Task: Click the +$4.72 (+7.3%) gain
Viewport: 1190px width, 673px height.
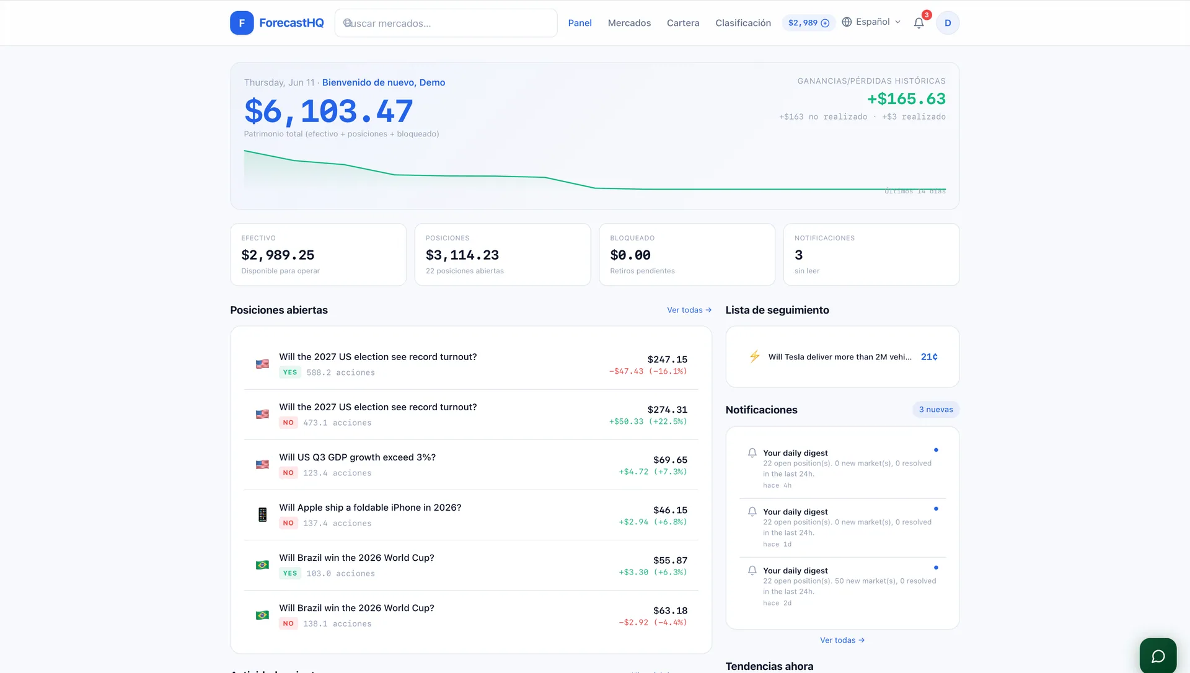Action: tap(653, 472)
